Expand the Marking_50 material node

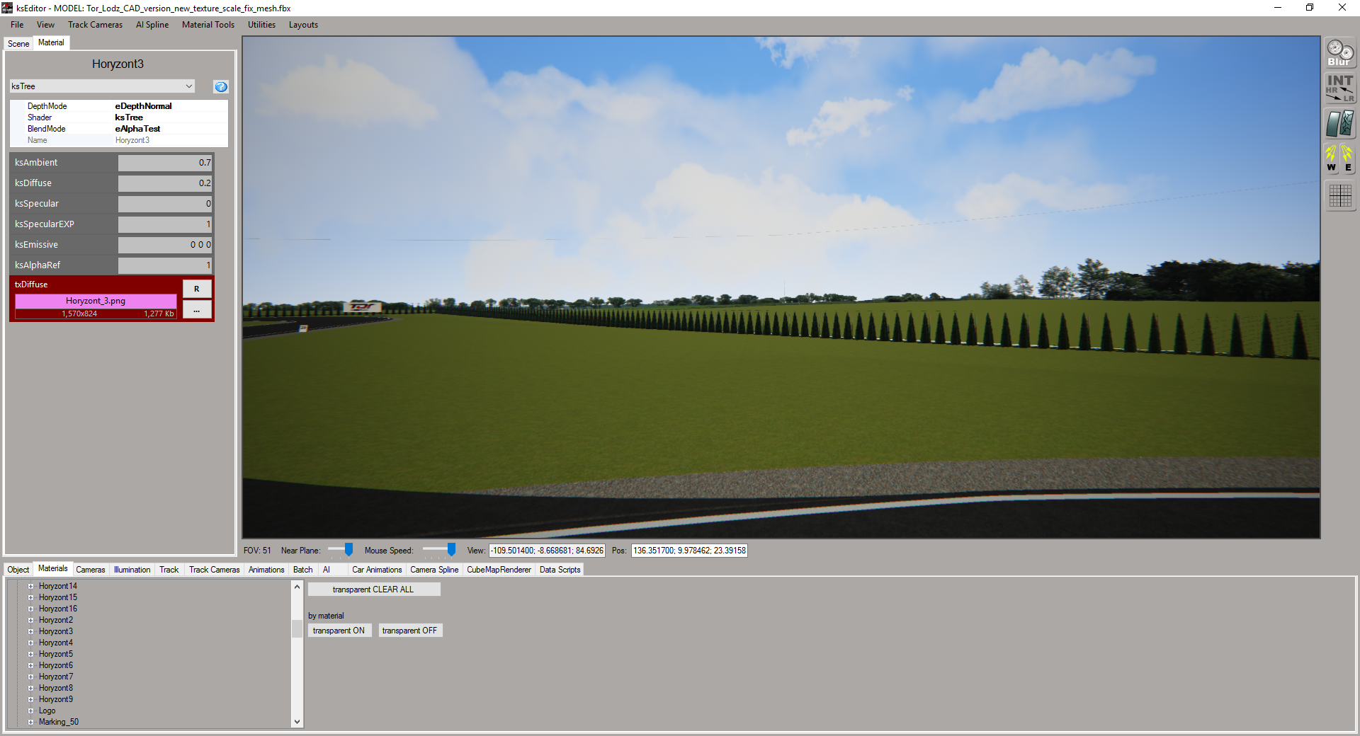click(30, 722)
